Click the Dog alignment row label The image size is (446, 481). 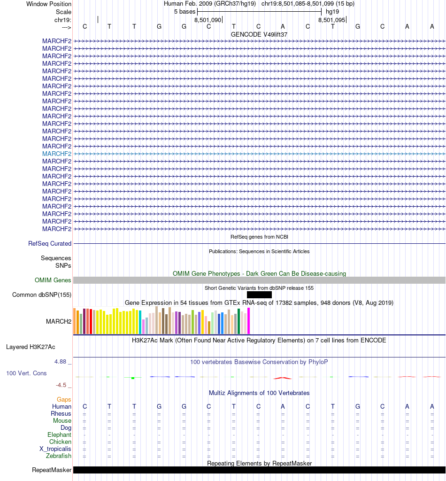(66, 427)
